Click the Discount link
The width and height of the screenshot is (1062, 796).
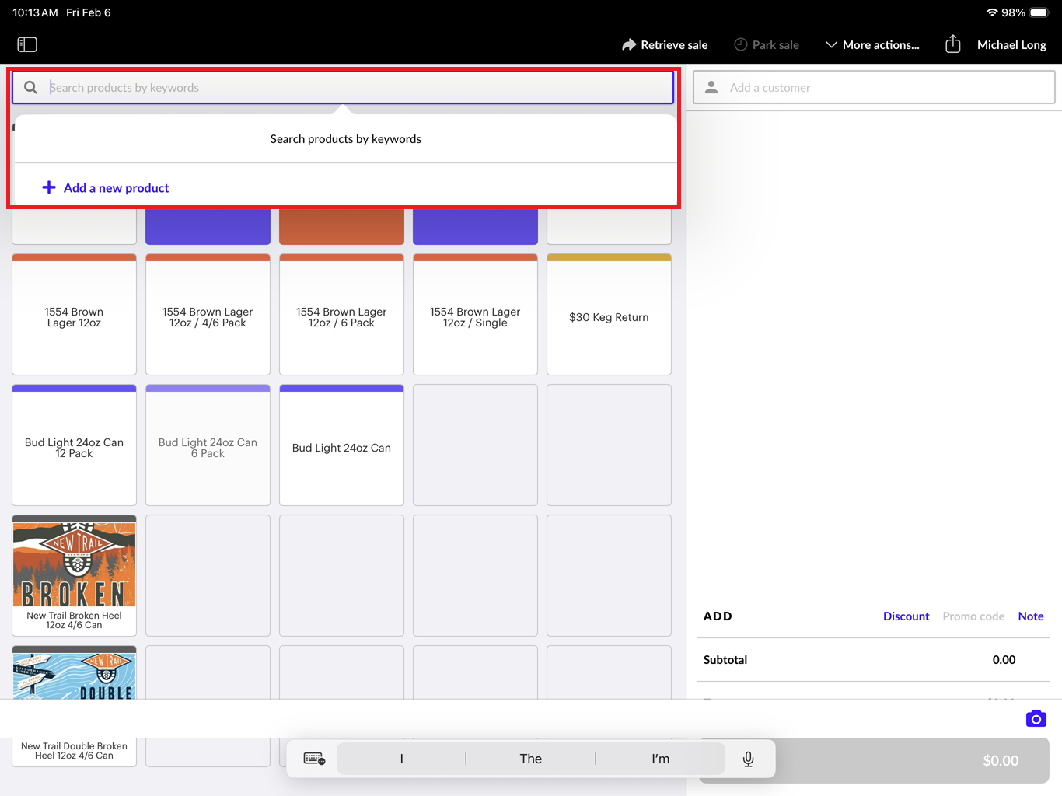[x=906, y=616]
